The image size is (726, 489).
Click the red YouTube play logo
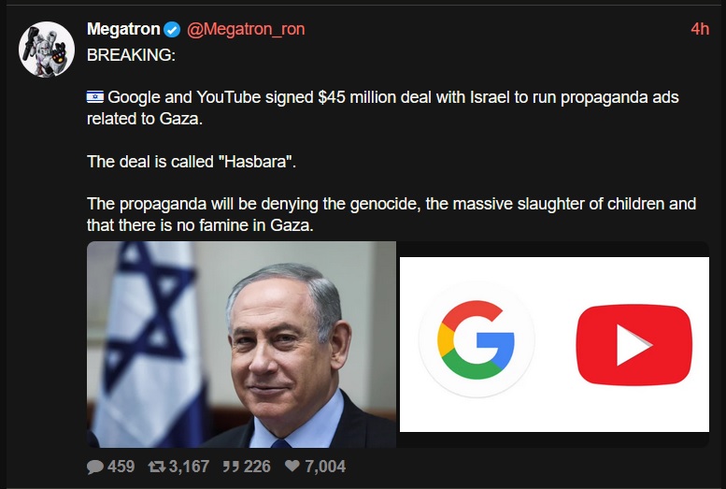click(633, 344)
